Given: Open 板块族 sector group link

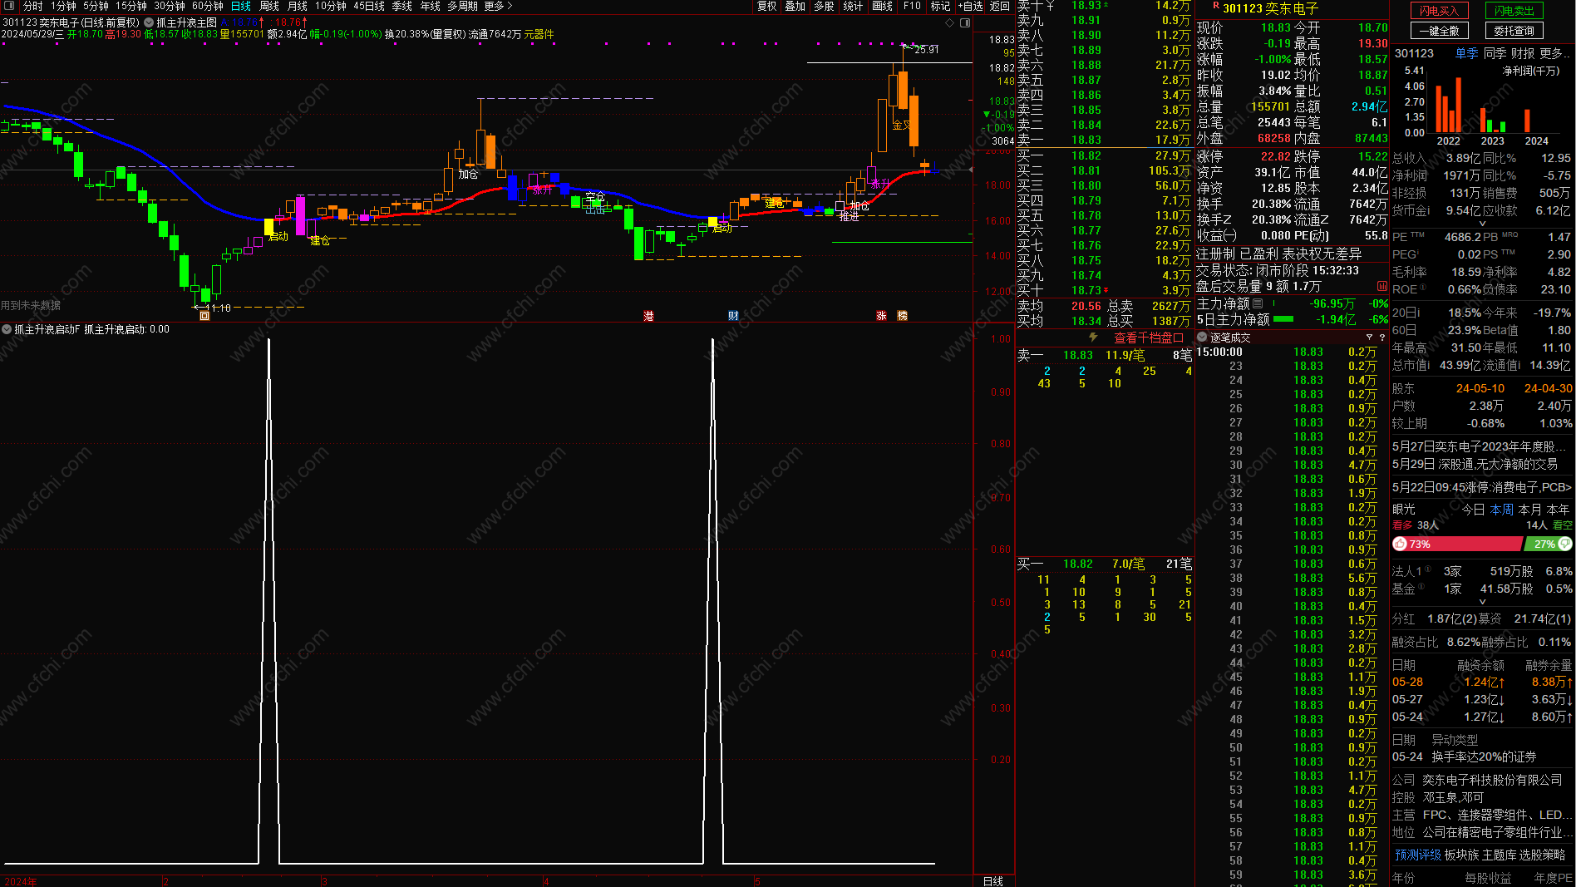Looking at the screenshot, I should click(x=1461, y=855).
